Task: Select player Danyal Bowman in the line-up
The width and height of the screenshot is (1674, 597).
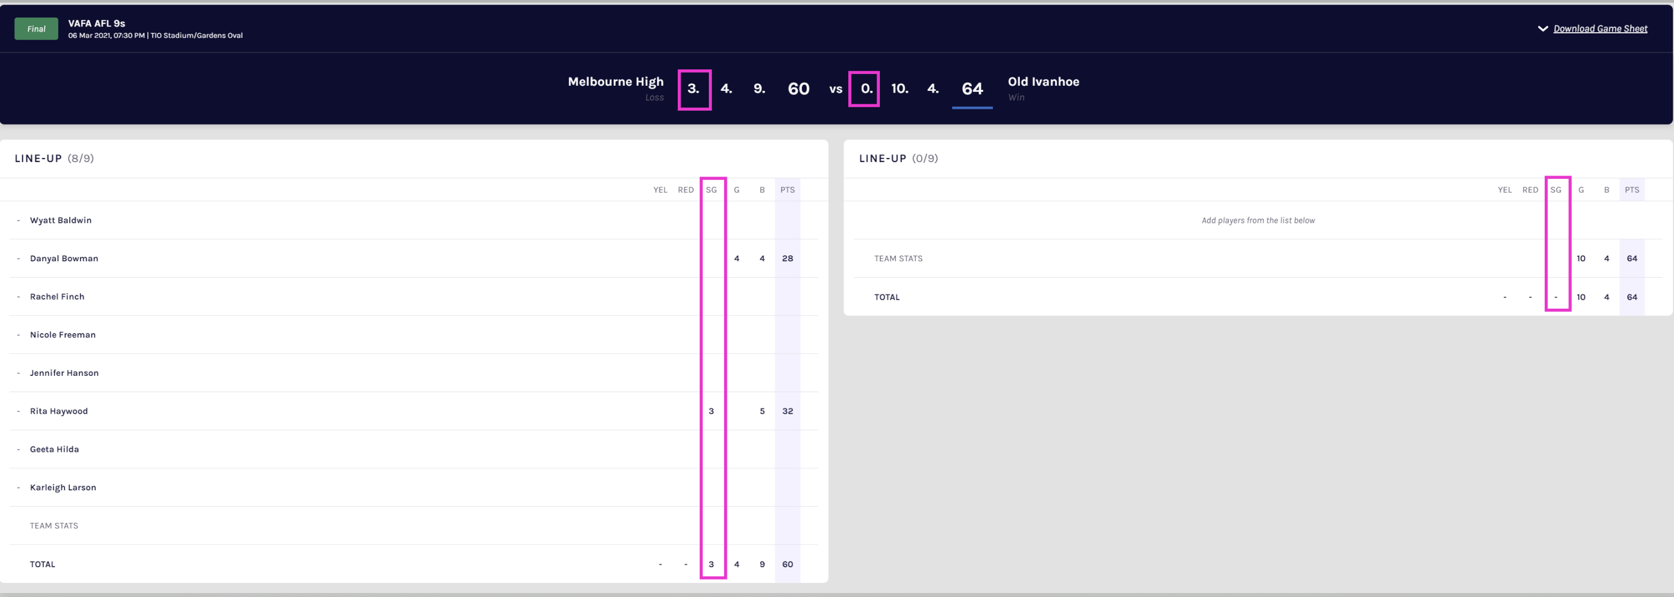Action: coord(64,258)
